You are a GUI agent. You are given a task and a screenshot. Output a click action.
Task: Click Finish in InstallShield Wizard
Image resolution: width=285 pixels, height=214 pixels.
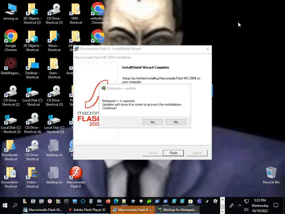click(173, 153)
